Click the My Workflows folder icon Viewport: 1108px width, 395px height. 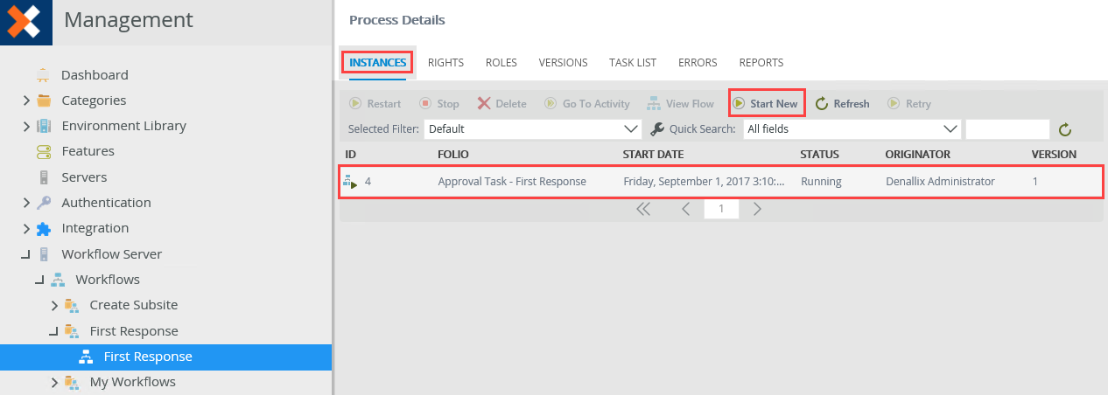click(x=72, y=382)
